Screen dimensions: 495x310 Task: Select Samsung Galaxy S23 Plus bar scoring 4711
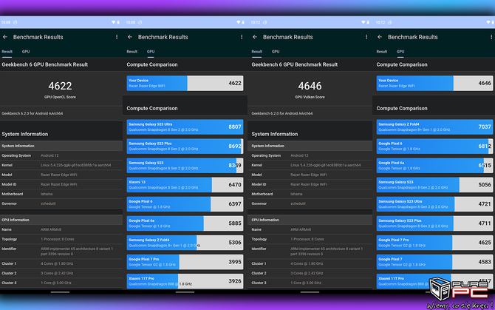434,223
